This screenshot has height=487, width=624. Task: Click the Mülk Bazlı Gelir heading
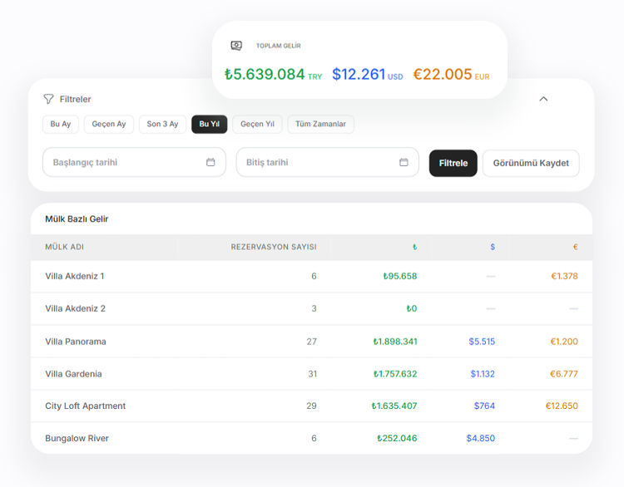pyautogui.click(x=77, y=219)
